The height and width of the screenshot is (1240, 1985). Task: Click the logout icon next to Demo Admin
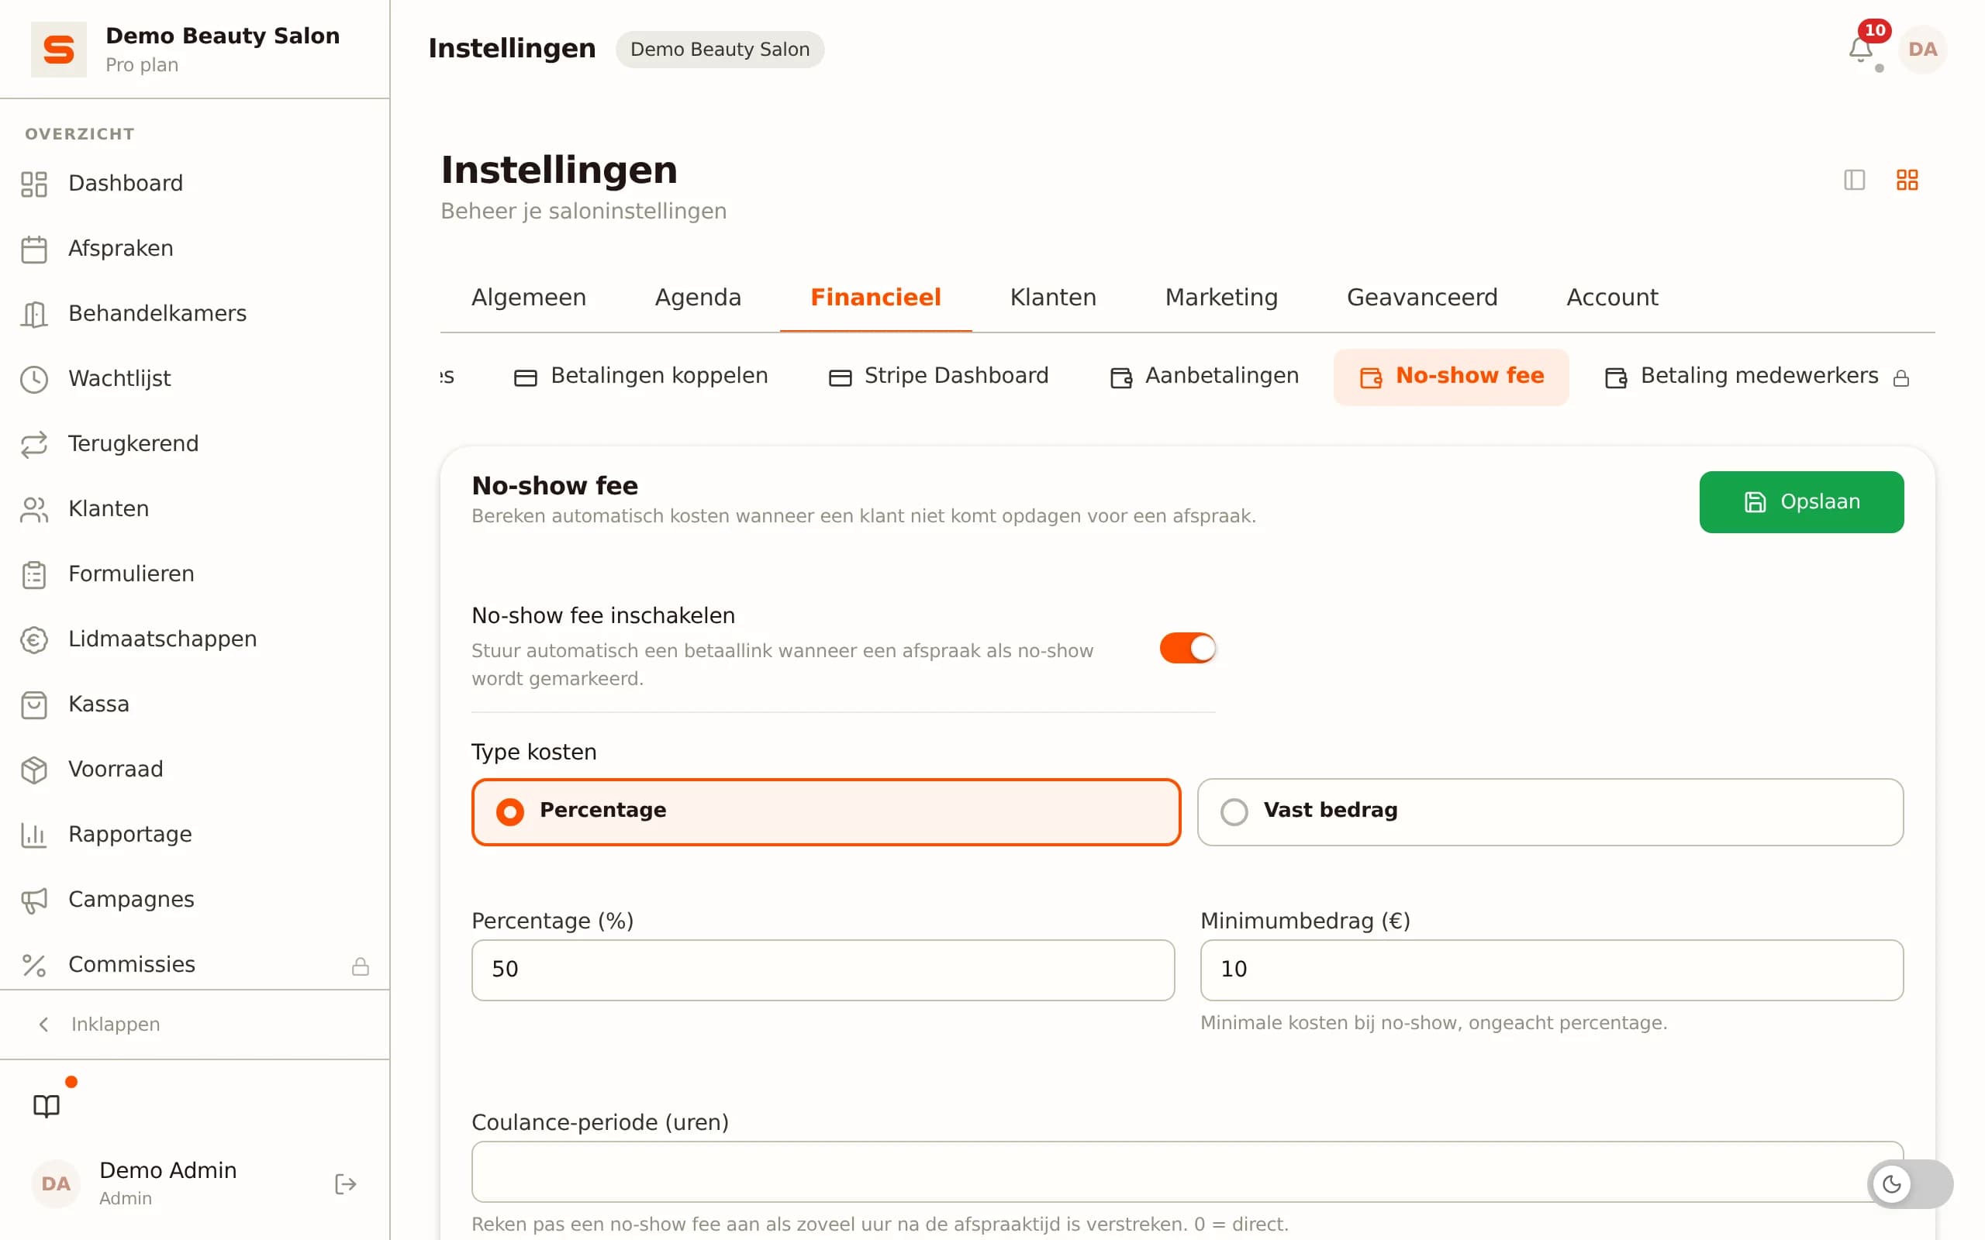click(345, 1183)
